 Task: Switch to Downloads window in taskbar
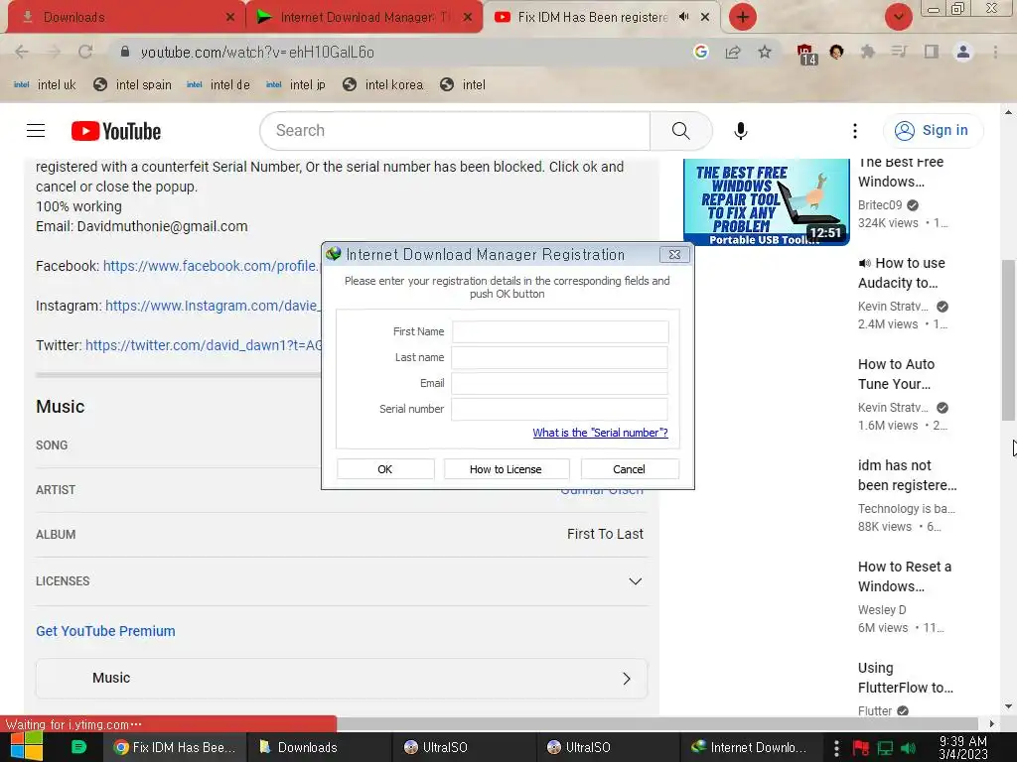click(x=318, y=747)
